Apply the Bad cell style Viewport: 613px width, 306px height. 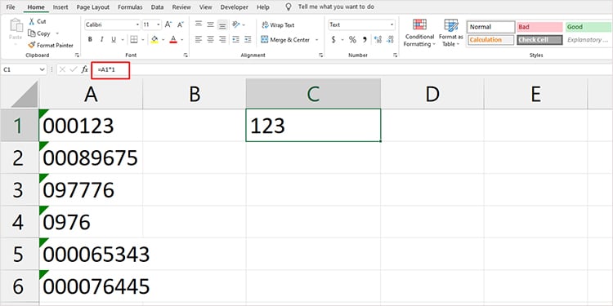pos(540,27)
